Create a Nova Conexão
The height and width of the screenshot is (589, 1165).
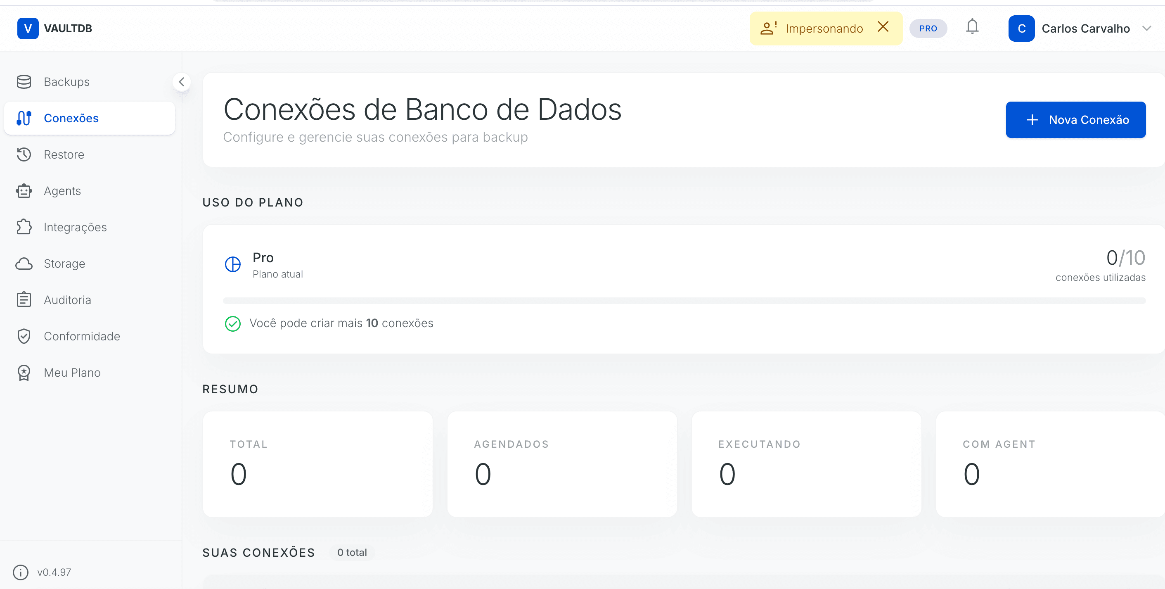(1075, 120)
